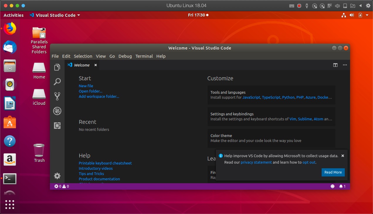Open the Selection menu
Viewport: 373px width, 214px height.
click(x=83, y=56)
